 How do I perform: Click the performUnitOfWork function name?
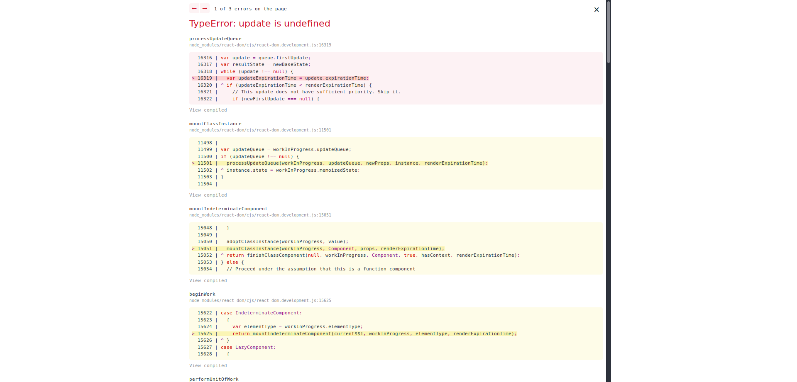click(x=214, y=380)
